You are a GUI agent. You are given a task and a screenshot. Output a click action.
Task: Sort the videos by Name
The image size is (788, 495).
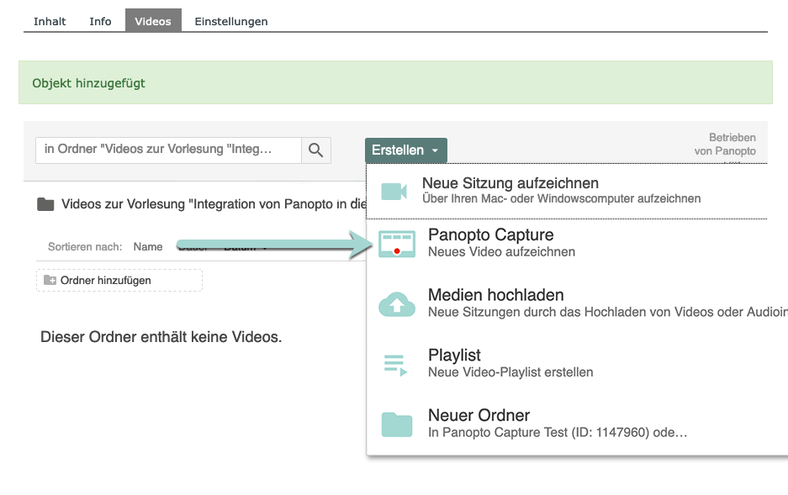147,247
